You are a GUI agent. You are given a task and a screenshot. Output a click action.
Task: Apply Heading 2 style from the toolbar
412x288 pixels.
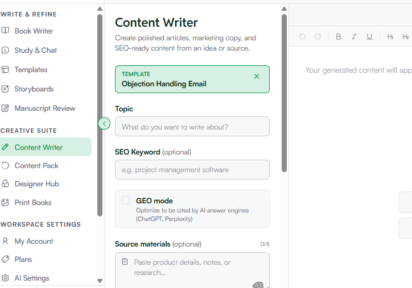click(x=406, y=37)
